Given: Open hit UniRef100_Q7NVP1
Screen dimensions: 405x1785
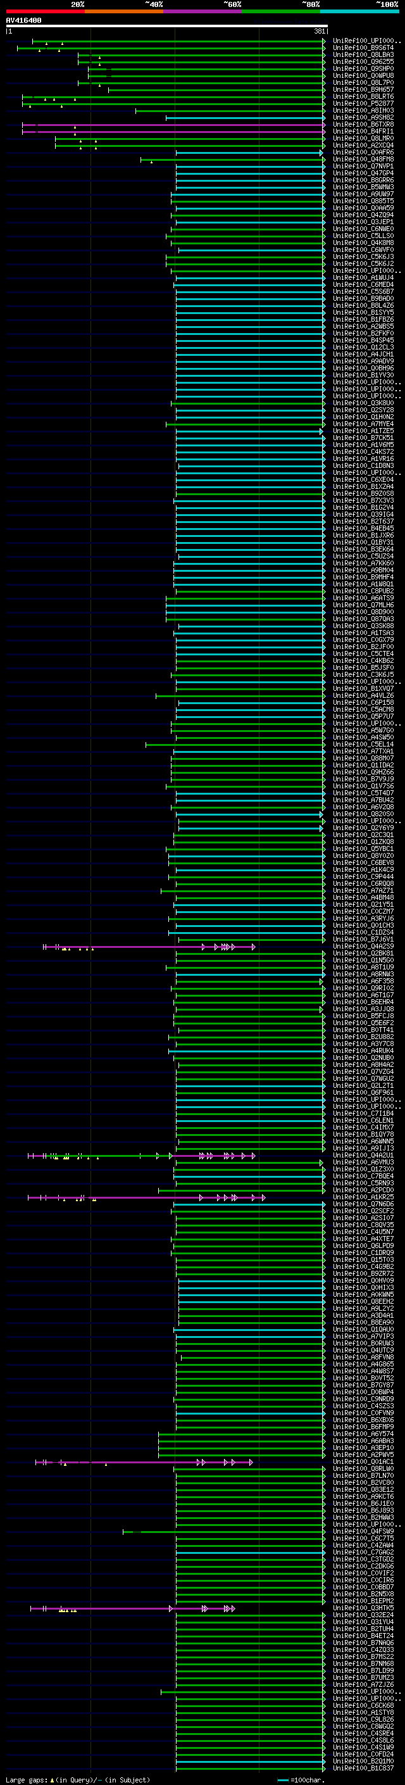Looking at the screenshot, I should click(x=363, y=167).
